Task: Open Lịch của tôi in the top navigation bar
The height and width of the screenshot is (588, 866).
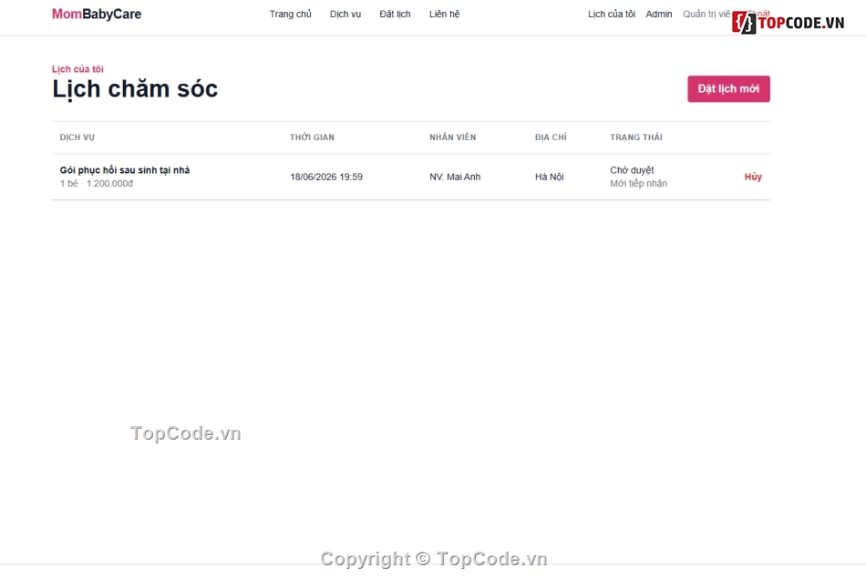Action: coord(612,14)
